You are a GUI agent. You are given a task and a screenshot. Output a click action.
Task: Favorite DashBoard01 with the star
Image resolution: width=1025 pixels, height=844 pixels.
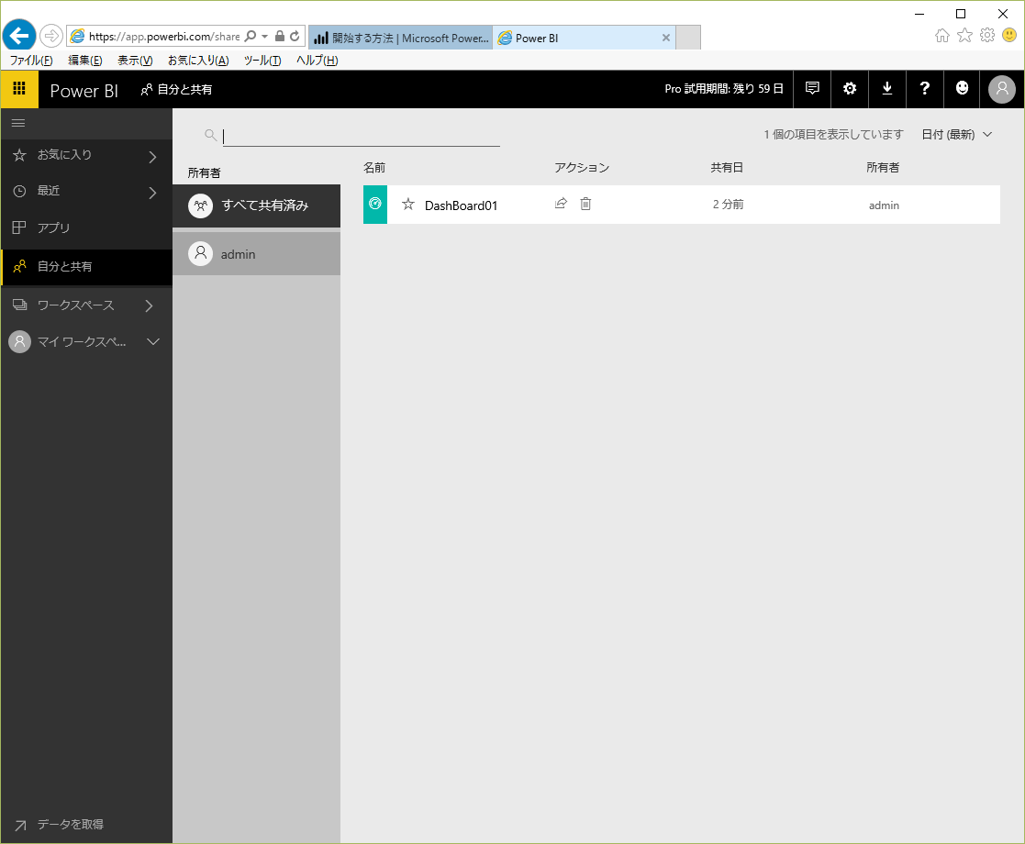tap(408, 205)
